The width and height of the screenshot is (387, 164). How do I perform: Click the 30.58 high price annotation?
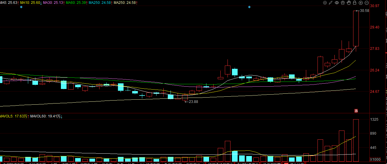364,11
